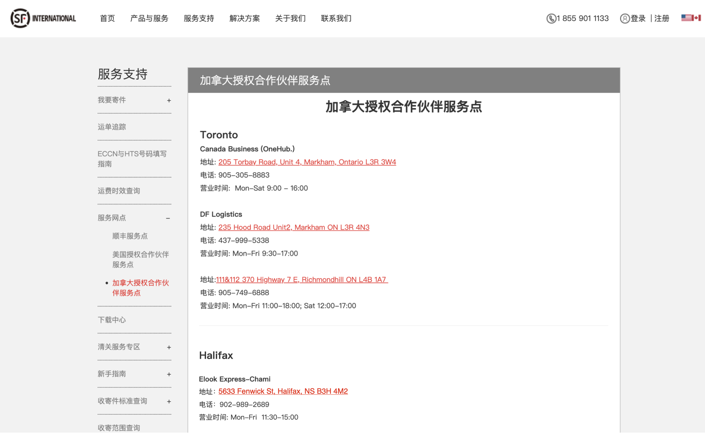
Task: Click the Toronto section heading
Action: [219, 135]
